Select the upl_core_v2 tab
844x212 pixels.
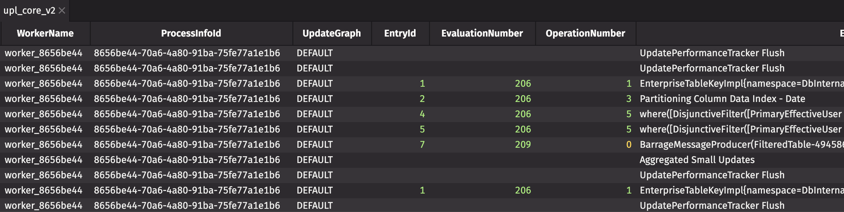click(x=29, y=10)
